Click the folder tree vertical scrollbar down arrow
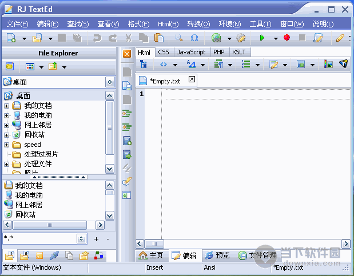 (110, 169)
